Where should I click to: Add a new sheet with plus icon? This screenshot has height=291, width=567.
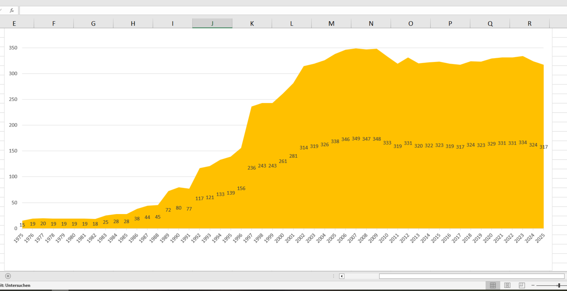8,276
